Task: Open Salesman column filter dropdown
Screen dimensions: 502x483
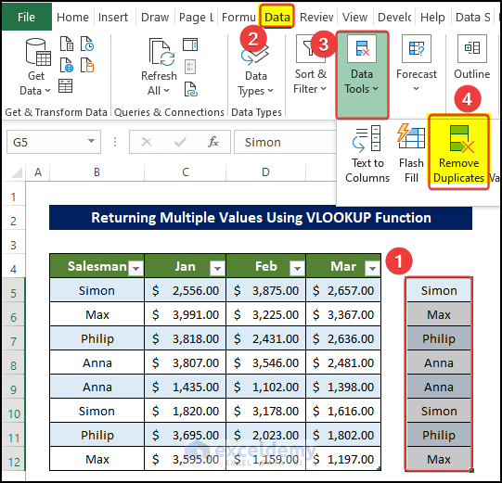Action: (135, 268)
